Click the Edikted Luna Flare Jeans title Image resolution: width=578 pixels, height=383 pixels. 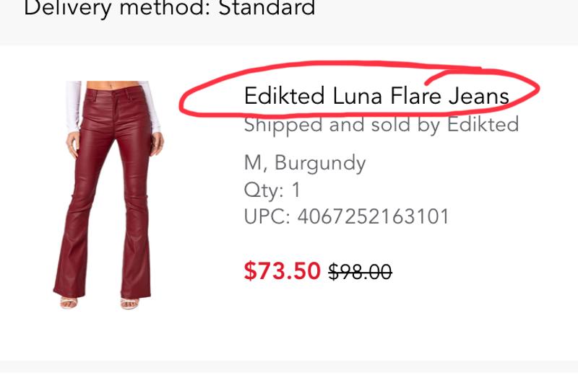[x=376, y=96]
